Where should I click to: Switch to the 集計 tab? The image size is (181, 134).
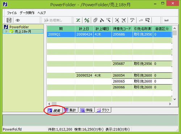[x=70, y=110]
